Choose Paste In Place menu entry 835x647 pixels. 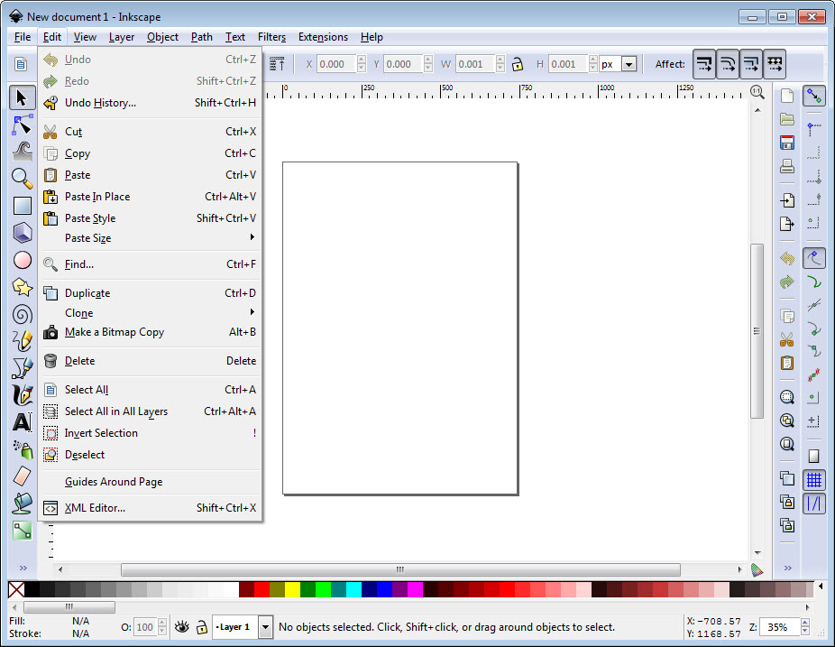pyautogui.click(x=149, y=197)
